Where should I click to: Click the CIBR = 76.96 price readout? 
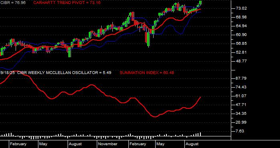click(x=13, y=3)
